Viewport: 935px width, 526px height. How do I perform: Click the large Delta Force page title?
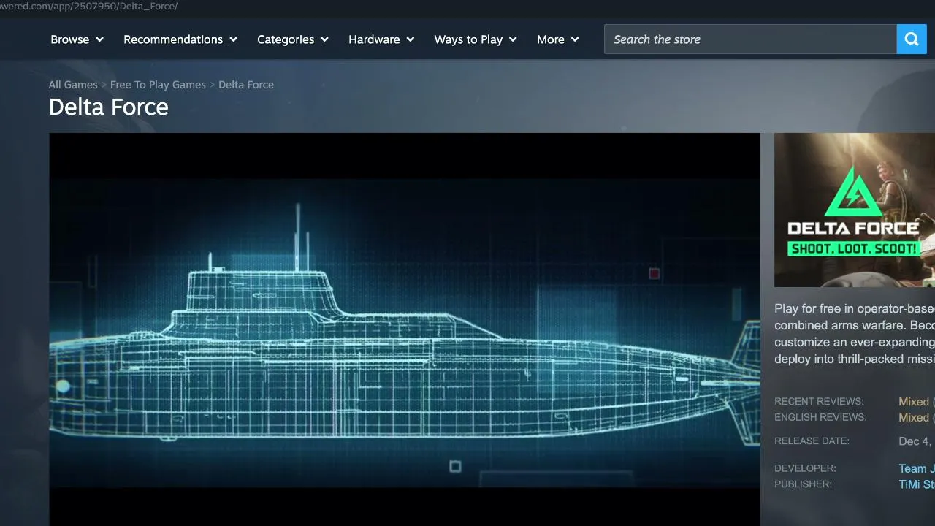[x=109, y=107]
